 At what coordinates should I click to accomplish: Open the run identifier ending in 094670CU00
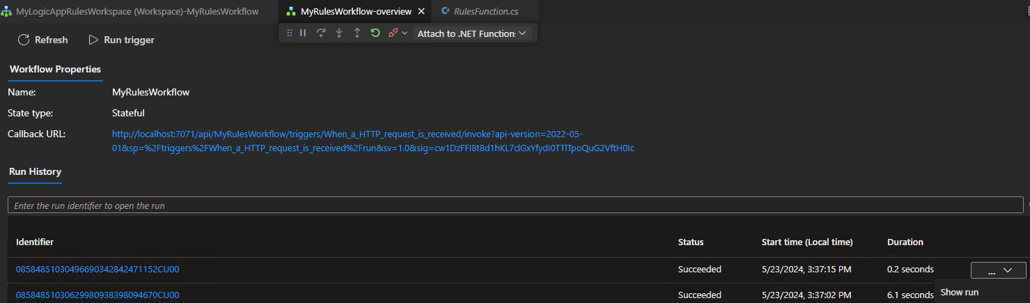(x=97, y=295)
